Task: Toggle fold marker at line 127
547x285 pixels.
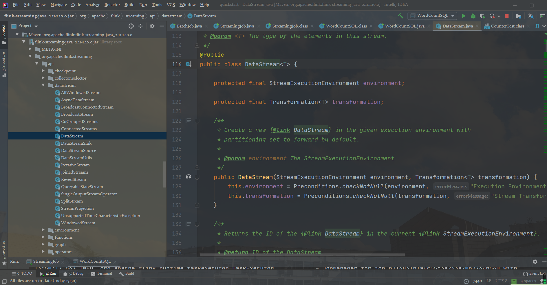Action: (x=197, y=168)
